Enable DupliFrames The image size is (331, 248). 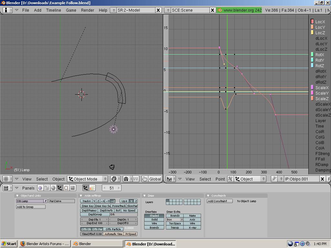click(89, 211)
